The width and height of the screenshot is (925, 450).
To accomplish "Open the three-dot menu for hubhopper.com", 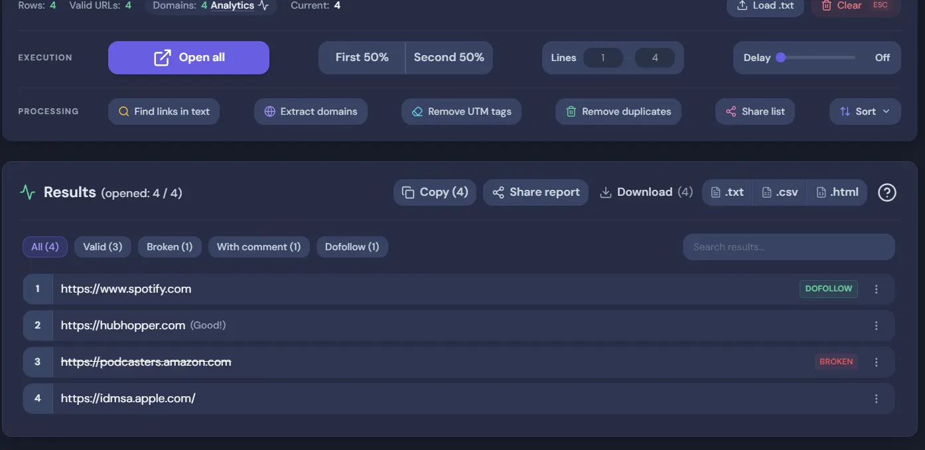I will coord(877,326).
